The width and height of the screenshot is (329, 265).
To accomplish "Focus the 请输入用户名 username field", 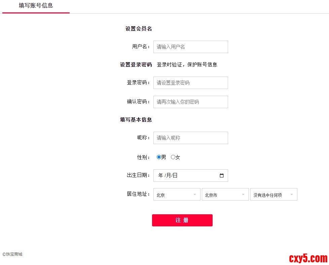I will pos(190,47).
